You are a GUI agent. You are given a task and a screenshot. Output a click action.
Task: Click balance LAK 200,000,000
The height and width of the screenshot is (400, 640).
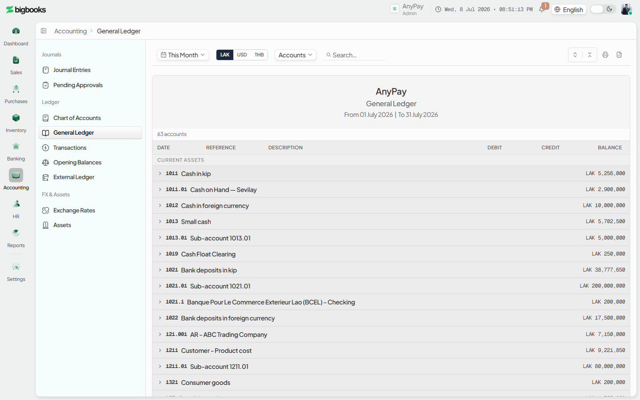pos(603,286)
